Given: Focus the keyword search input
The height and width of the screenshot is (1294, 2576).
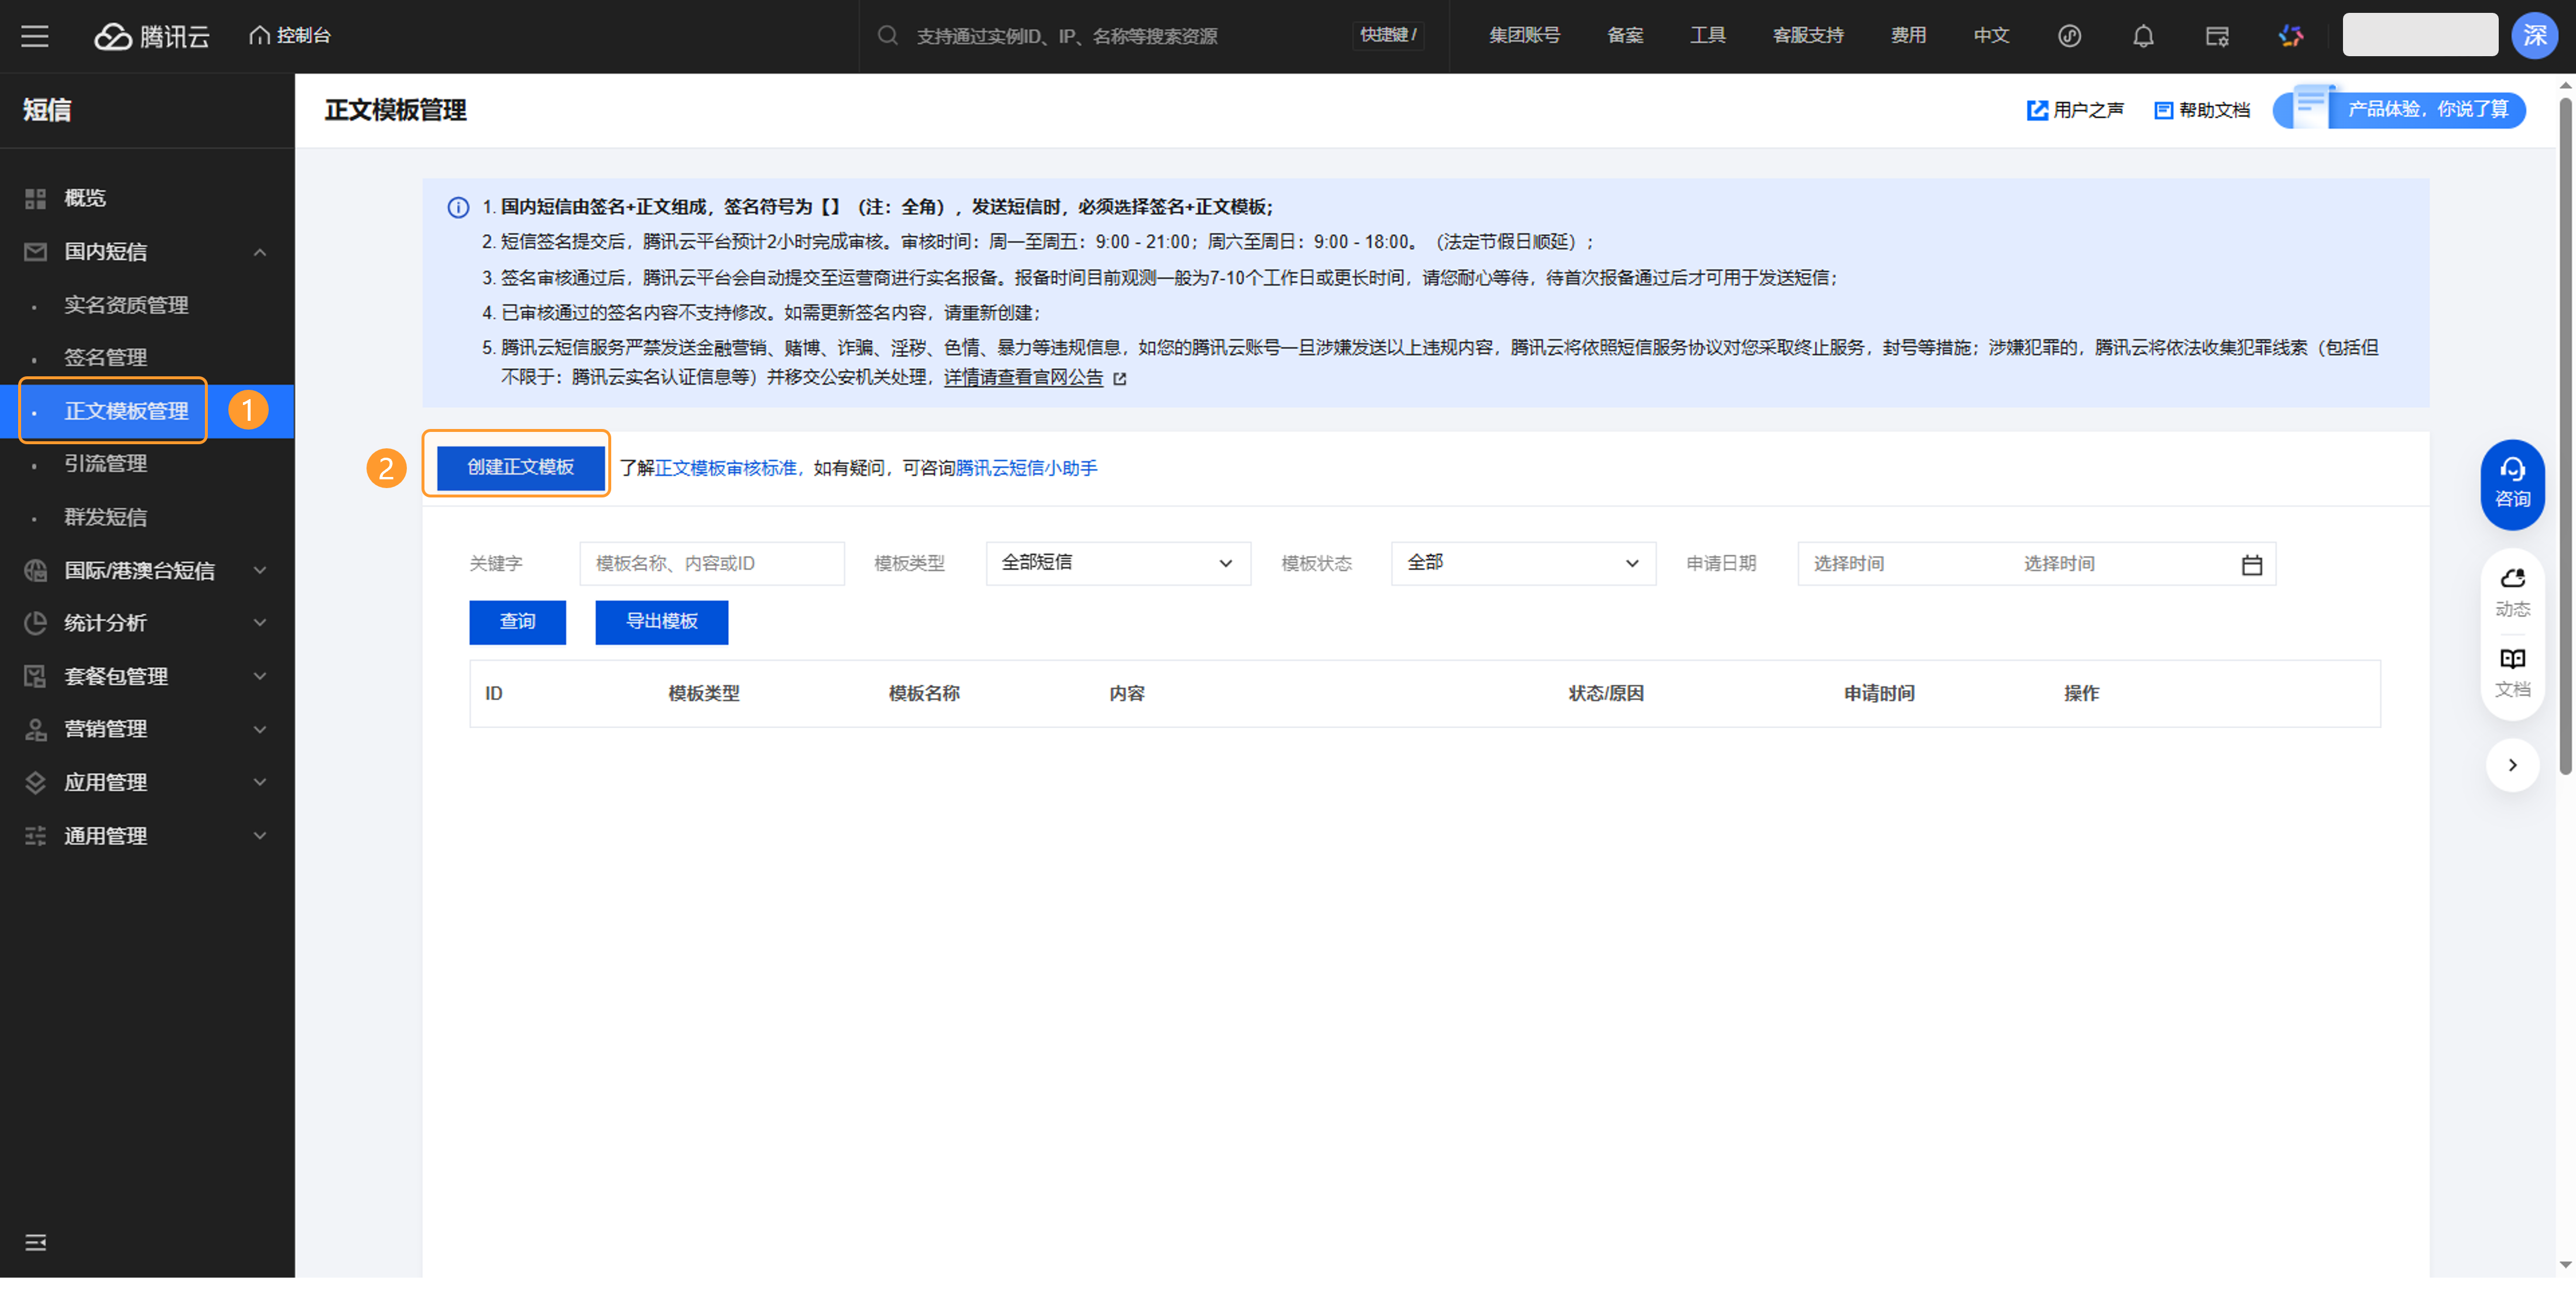Looking at the screenshot, I should (711, 564).
